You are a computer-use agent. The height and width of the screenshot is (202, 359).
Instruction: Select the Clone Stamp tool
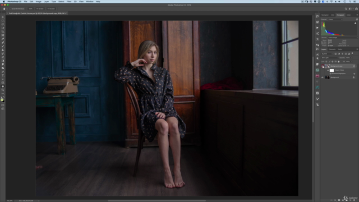[3, 50]
